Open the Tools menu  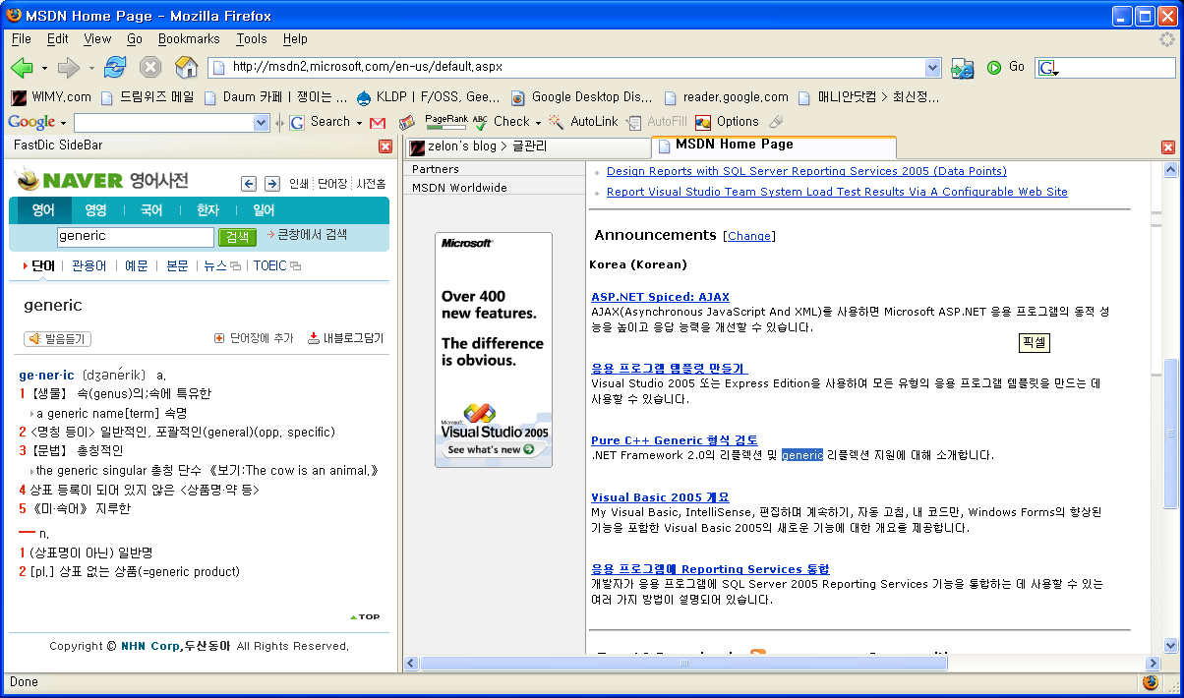click(x=252, y=39)
